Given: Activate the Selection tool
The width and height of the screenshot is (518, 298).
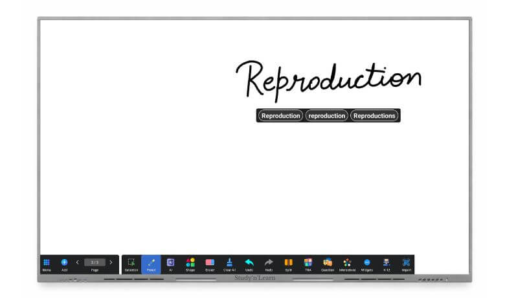Looking at the screenshot, I should tap(131, 262).
